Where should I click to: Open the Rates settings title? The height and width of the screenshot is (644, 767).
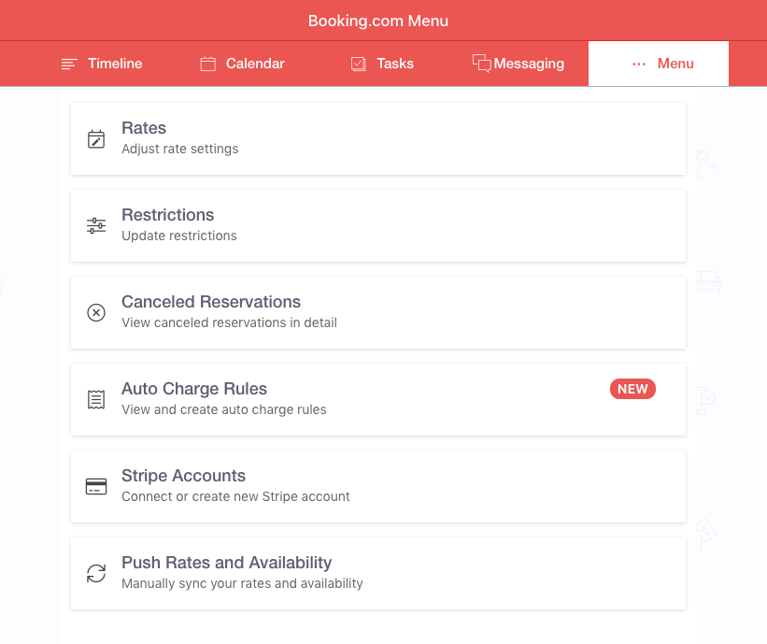coord(144,128)
